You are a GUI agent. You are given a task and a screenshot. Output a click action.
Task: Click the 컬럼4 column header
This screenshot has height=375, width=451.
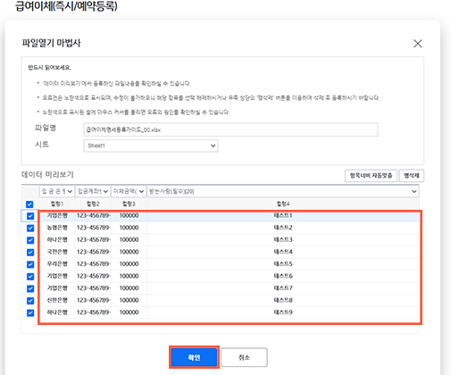click(283, 204)
